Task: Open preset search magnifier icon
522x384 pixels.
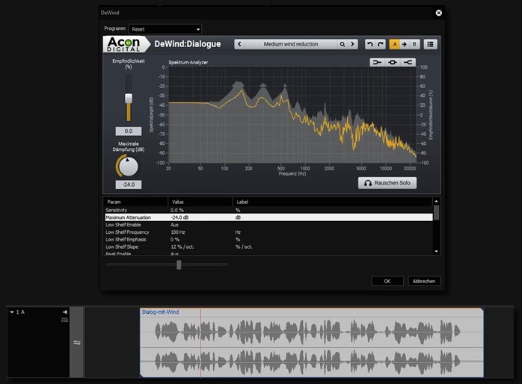Action: coord(343,44)
